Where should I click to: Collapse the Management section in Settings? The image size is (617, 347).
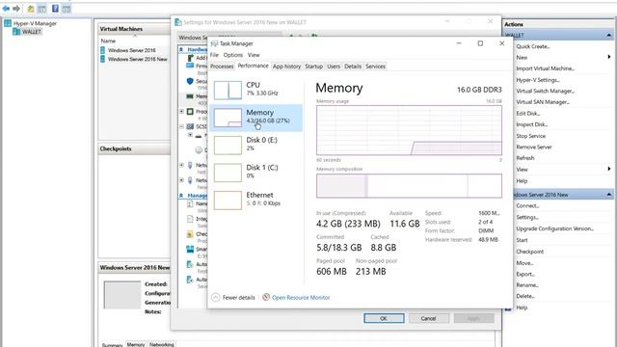tap(181, 196)
